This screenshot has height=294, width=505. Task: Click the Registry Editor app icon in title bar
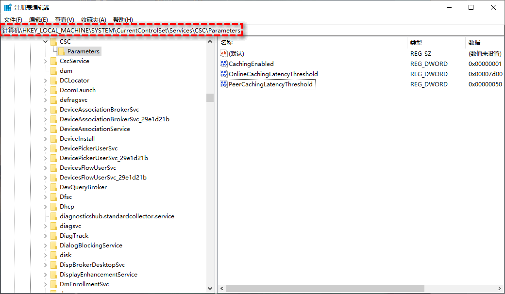[8, 8]
